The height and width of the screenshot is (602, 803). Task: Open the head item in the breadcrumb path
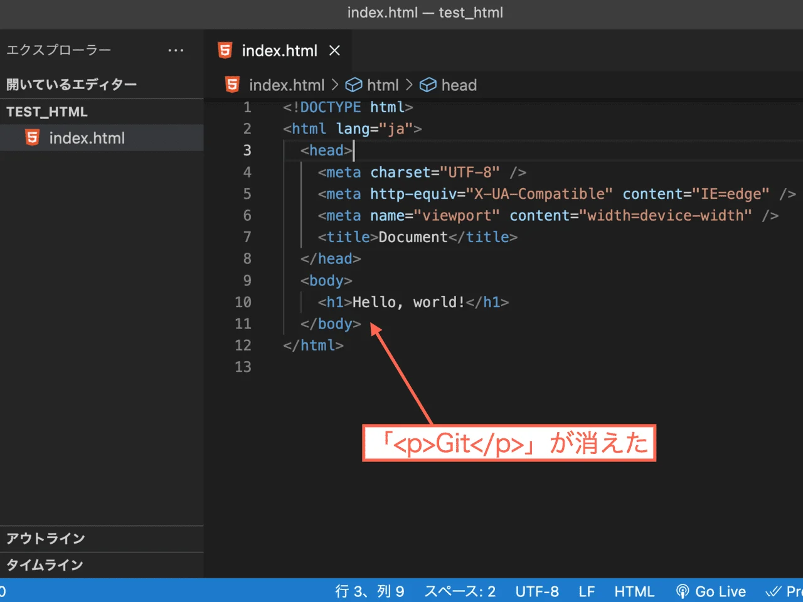click(x=459, y=85)
